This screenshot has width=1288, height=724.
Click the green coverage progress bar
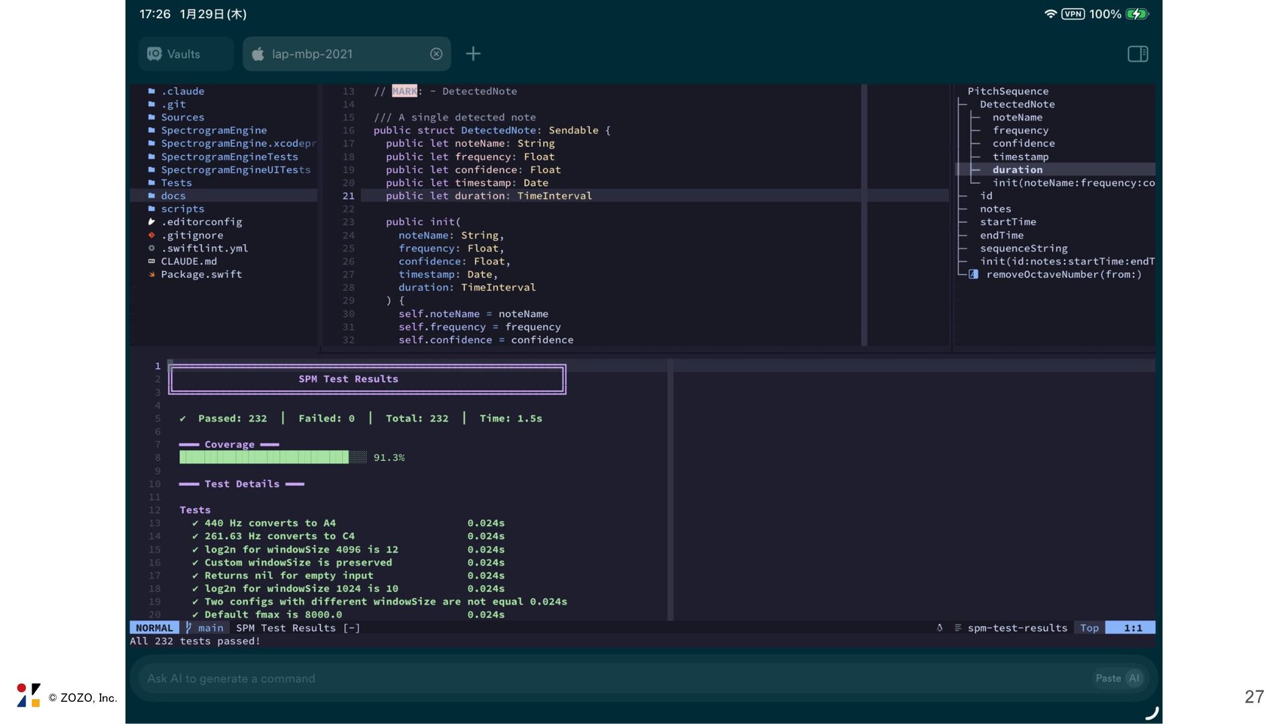[264, 457]
